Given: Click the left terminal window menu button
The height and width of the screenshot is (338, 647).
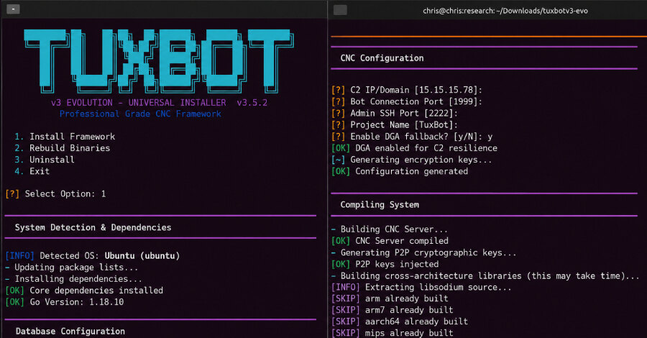Looking at the screenshot, I should point(13,9).
